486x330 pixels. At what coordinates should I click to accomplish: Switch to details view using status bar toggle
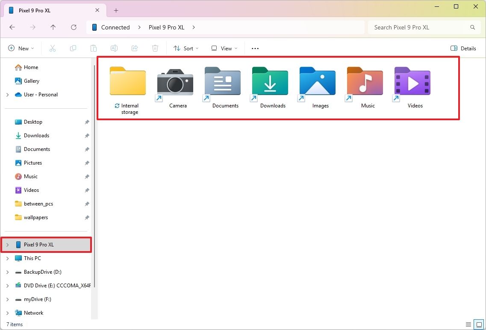pyautogui.click(x=468, y=324)
